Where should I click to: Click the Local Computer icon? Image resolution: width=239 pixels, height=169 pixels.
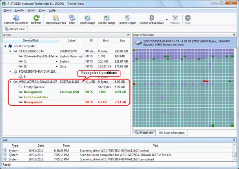10,46
